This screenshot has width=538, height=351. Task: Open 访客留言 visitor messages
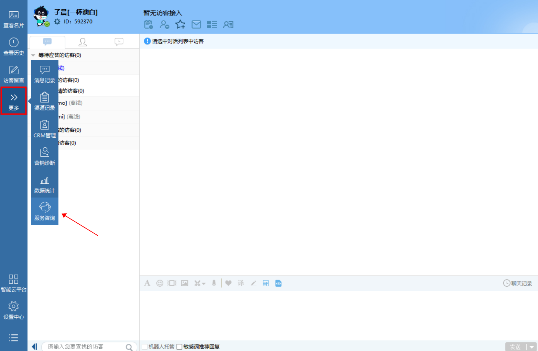click(x=13, y=74)
